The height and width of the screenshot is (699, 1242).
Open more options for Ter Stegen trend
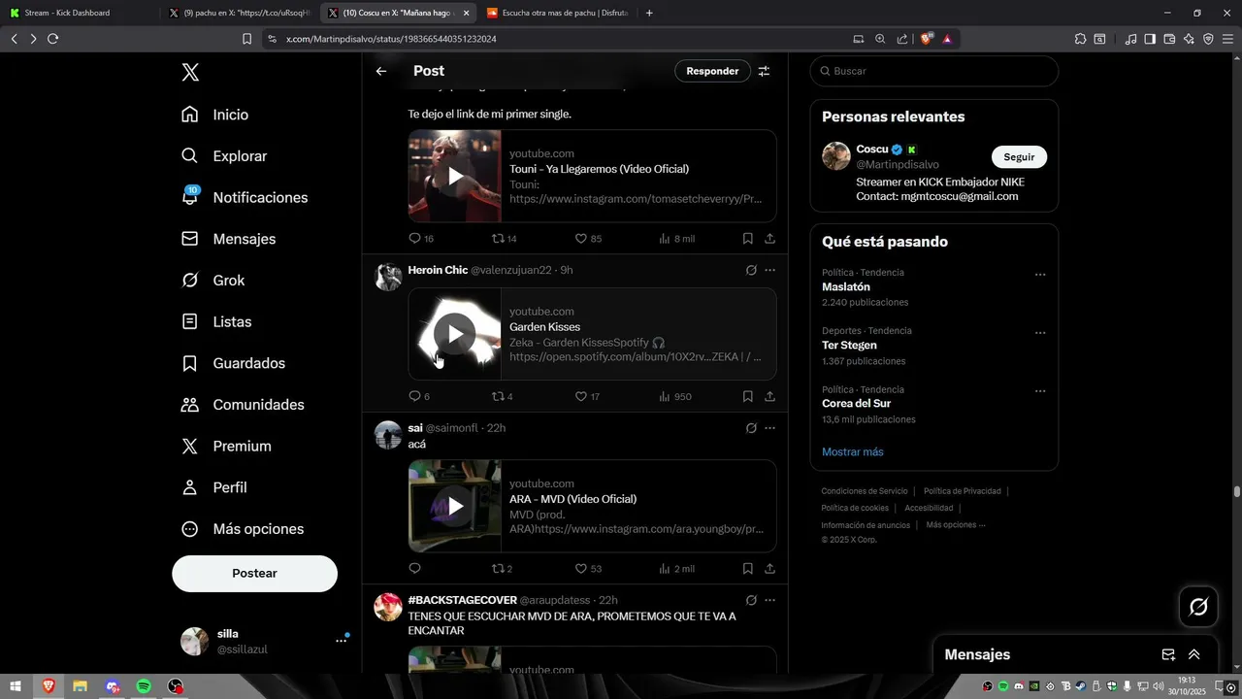[x=1040, y=333]
